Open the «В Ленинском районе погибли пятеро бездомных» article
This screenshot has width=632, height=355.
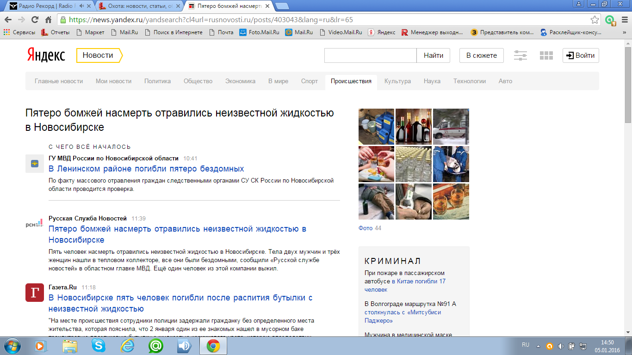click(x=146, y=169)
